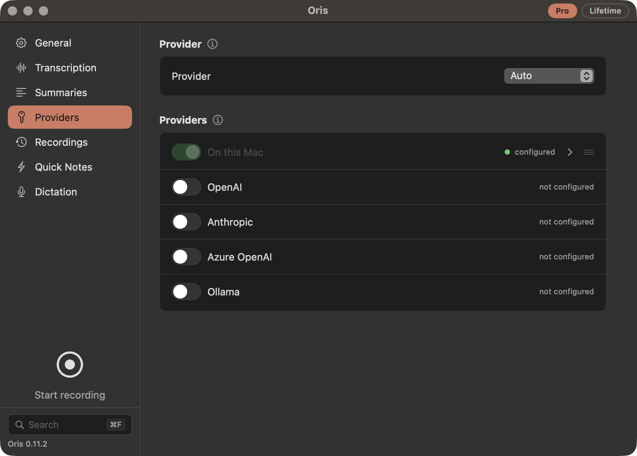
Task: Expand On this Mac details chevron
Action: pos(570,152)
